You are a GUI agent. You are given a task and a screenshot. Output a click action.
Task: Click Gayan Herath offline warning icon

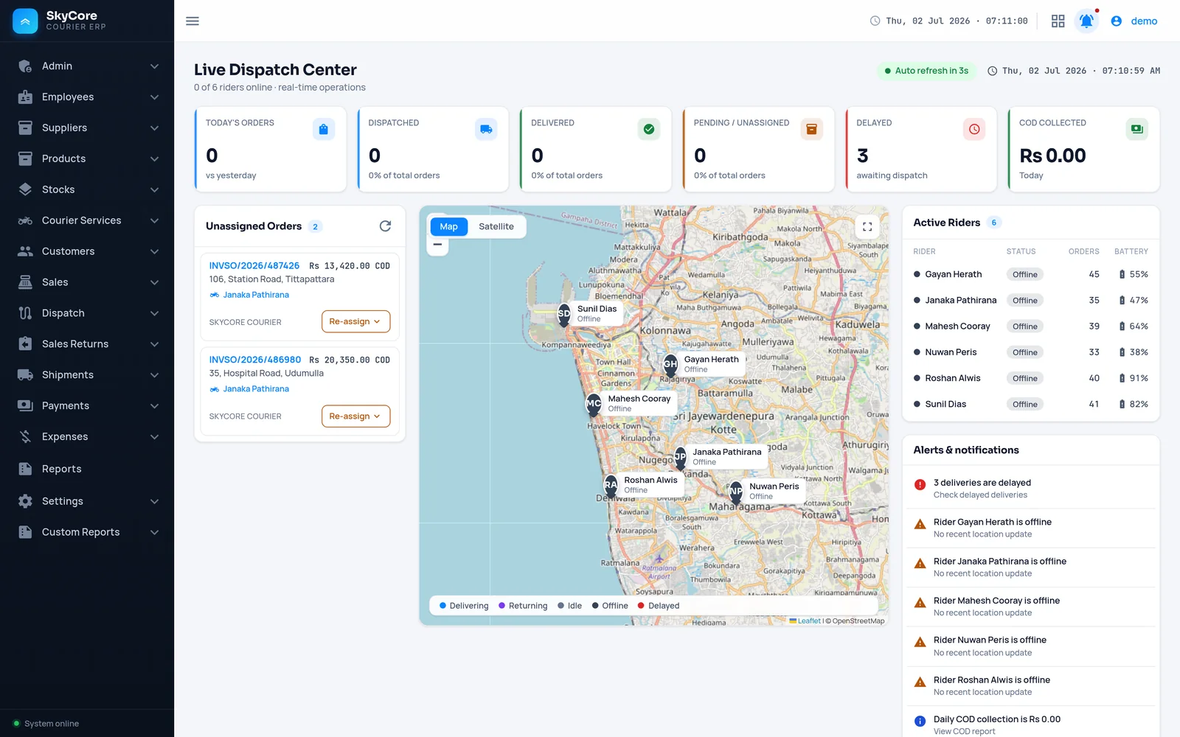click(x=920, y=525)
